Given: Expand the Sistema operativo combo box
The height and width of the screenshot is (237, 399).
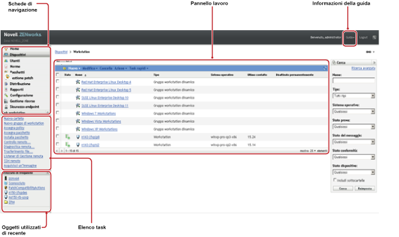Looking at the screenshot, I should 354,111.
